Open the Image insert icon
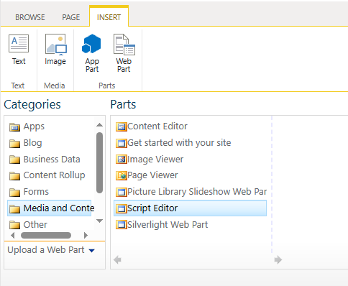The image size is (348, 286). (x=55, y=44)
